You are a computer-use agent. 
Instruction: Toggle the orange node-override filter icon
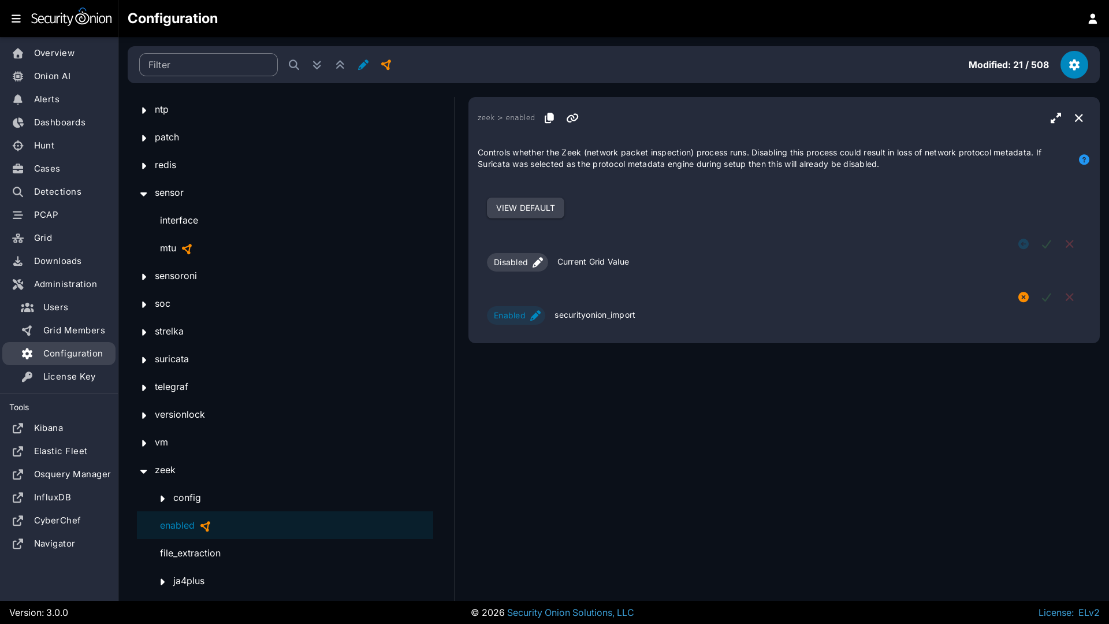[x=386, y=65]
